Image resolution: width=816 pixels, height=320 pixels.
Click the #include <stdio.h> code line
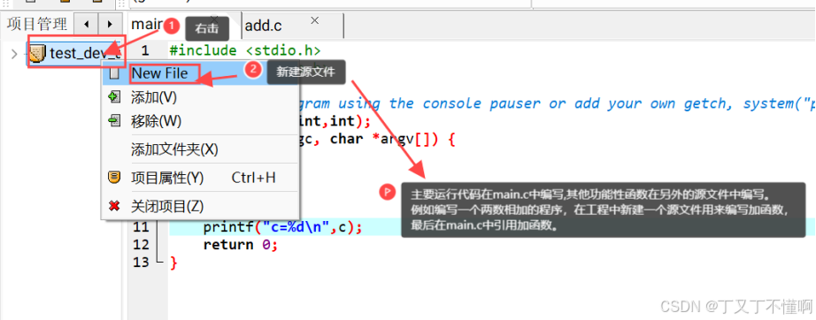[x=245, y=51]
